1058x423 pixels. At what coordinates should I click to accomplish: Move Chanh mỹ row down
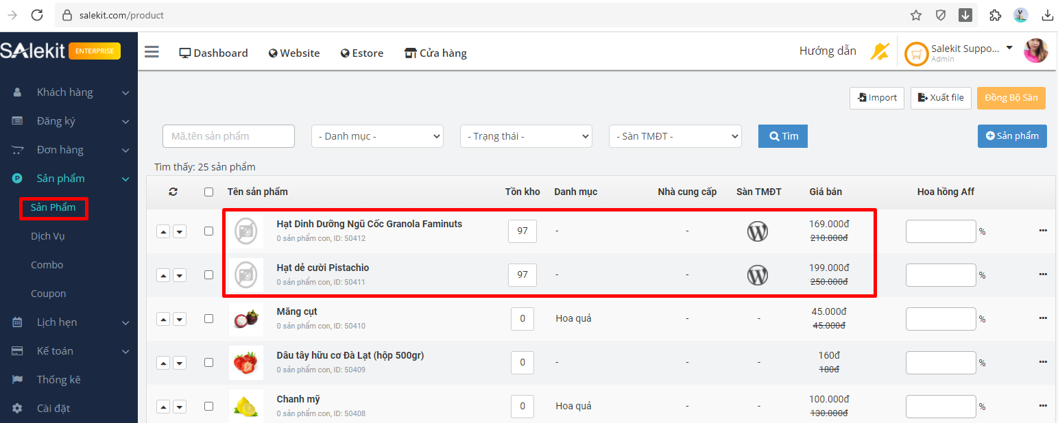180,407
